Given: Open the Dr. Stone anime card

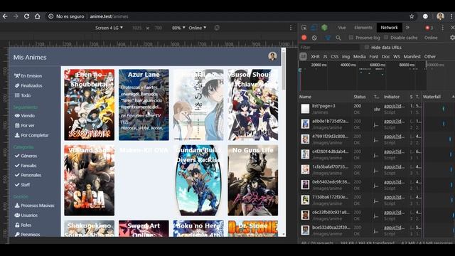Looking at the screenshot, I should (x=253, y=228).
